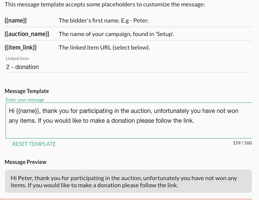Click the {{name}} placeholder label in the table

pos(15,21)
